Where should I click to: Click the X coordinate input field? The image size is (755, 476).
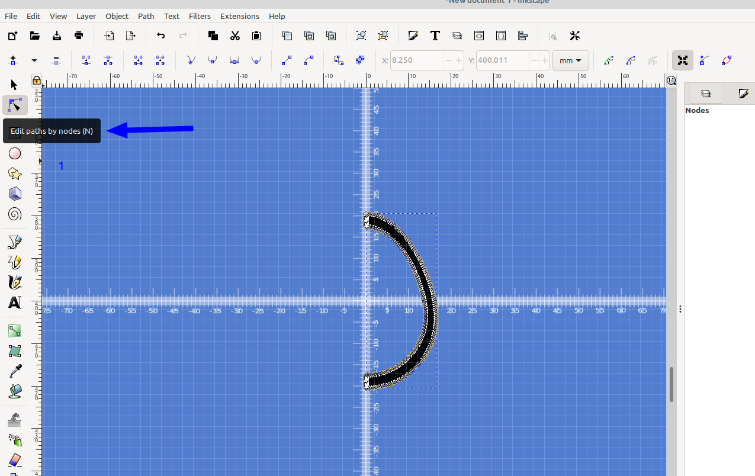pyautogui.click(x=417, y=60)
